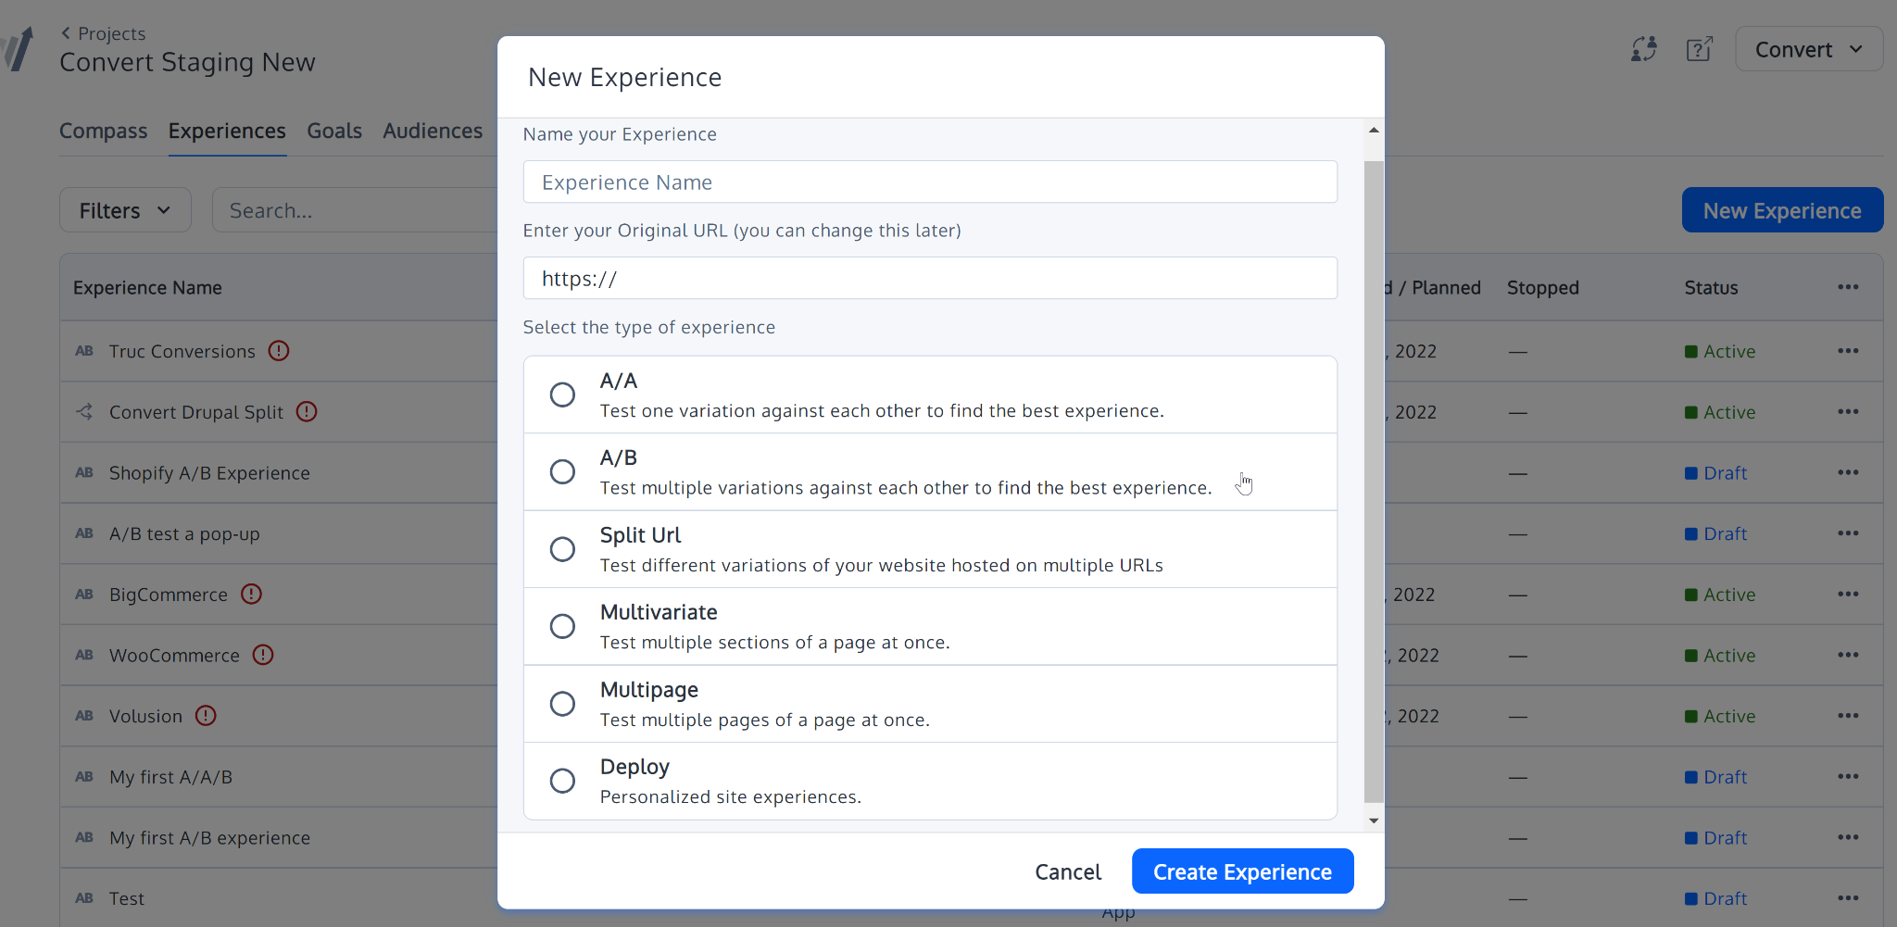Open the help icon in header
Screen dimensions: 1897x927
[x=1700, y=49]
